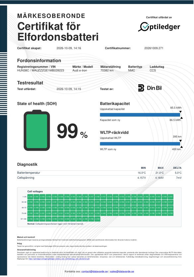The image size is (194, 277).
Task: Click the NMC battery type value
Action: (x=131, y=70)
